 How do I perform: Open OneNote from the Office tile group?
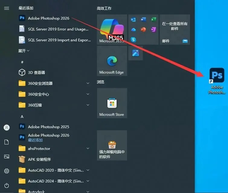point(153,30)
